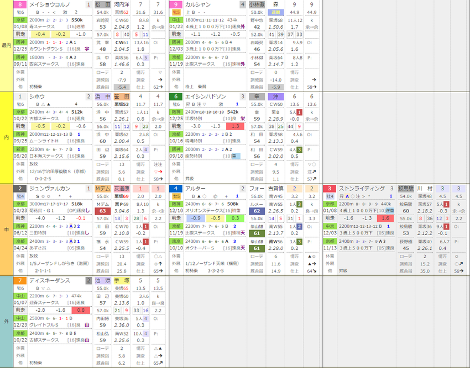
Task: Select horse name ディスキーダンス
Action: click(50, 280)
